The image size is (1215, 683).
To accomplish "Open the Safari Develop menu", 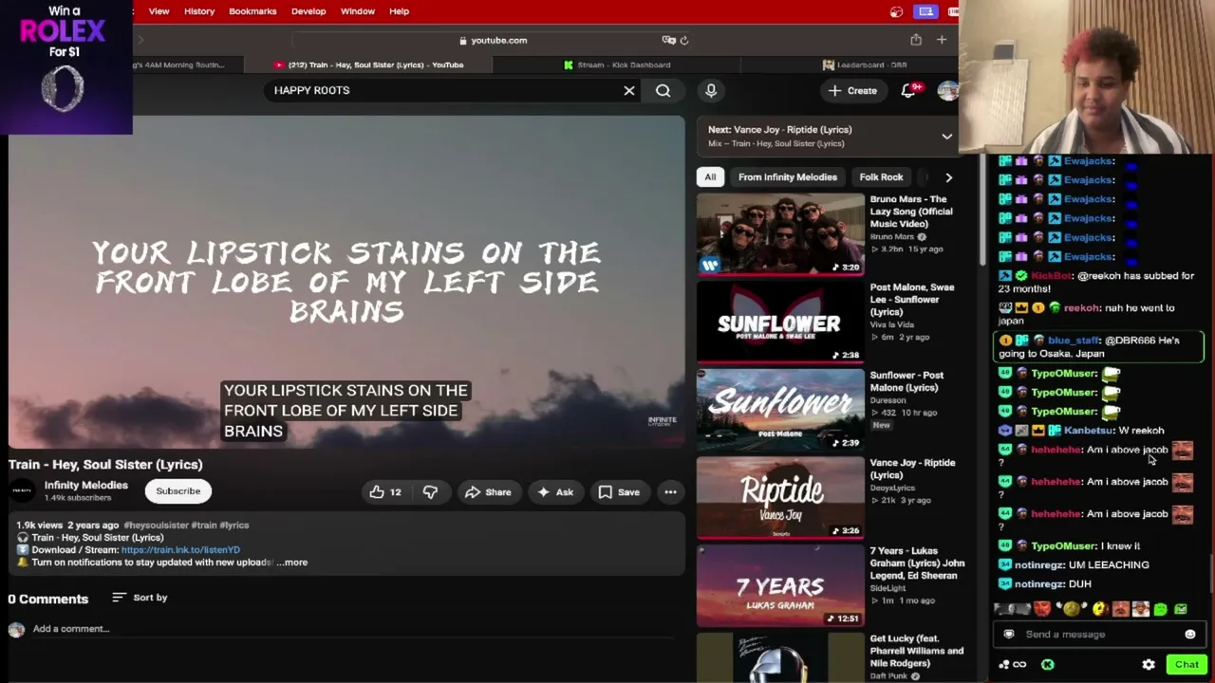I will (308, 11).
